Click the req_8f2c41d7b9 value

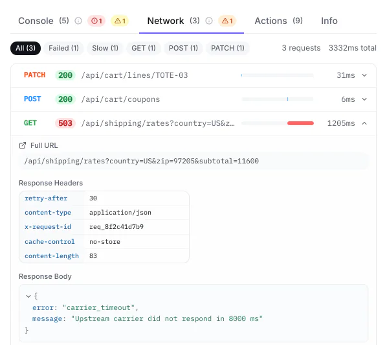pyautogui.click(x=116, y=227)
